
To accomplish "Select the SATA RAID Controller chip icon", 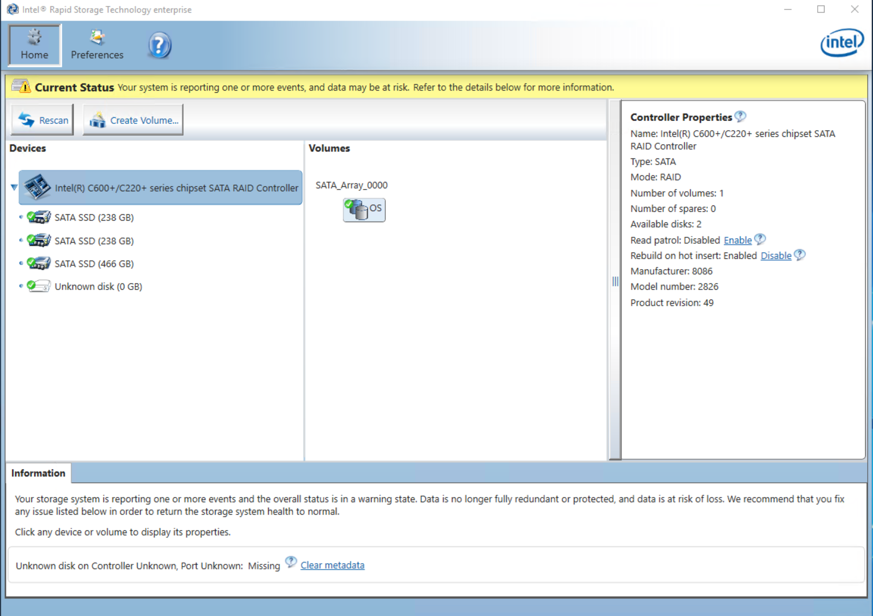I will pyautogui.click(x=37, y=187).
